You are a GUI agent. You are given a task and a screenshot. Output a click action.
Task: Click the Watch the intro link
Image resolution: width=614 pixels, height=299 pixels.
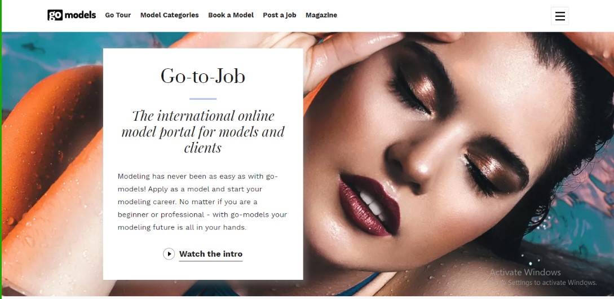click(x=211, y=254)
